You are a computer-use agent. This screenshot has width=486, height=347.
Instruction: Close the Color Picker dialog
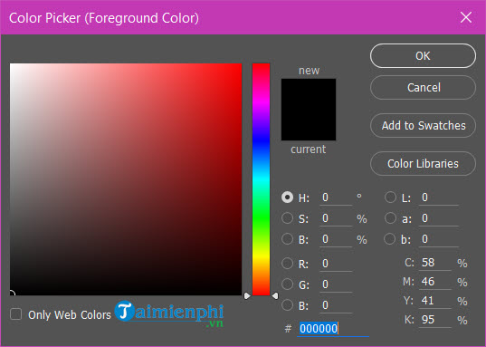click(x=466, y=17)
